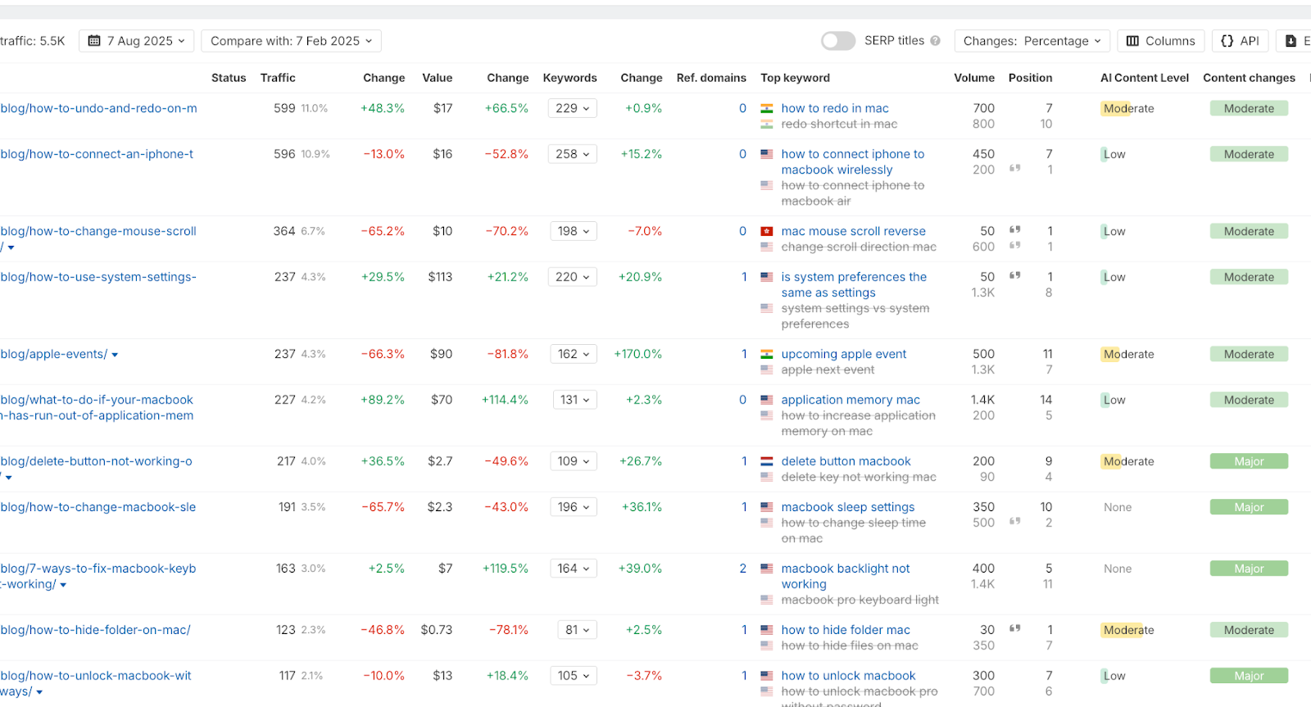Click the columns icon beside Columns label
Viewport: 1311px width, 707px height.
click(1132, 41)
